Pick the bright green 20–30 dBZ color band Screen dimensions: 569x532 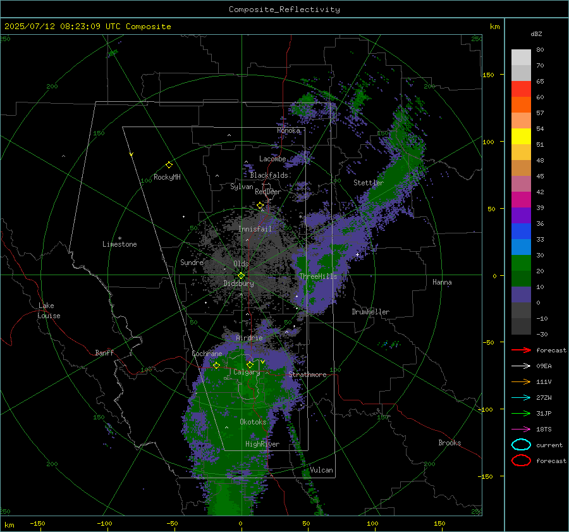(x=521, y=263)
